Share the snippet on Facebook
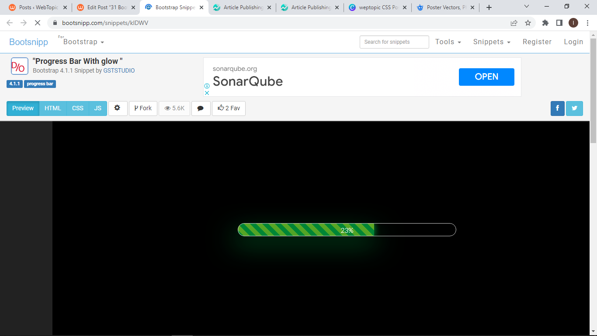Screen dimensions: 597x336 click(557, 108)
